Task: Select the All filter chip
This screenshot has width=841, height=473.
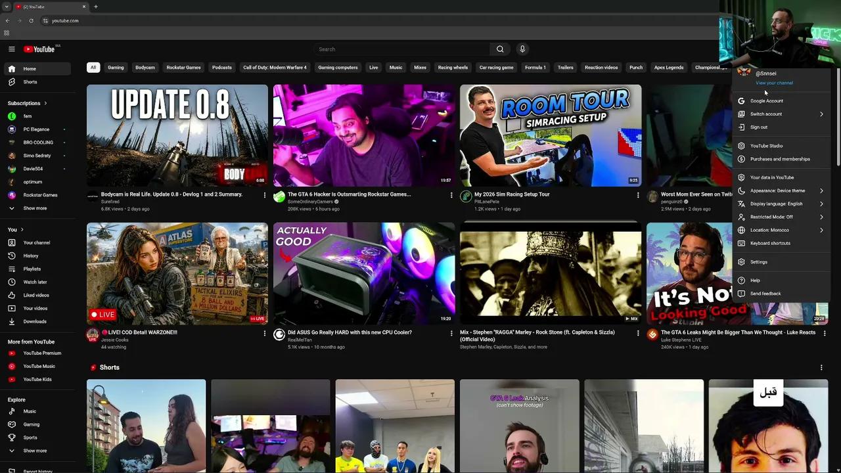Action: [93, 68]
